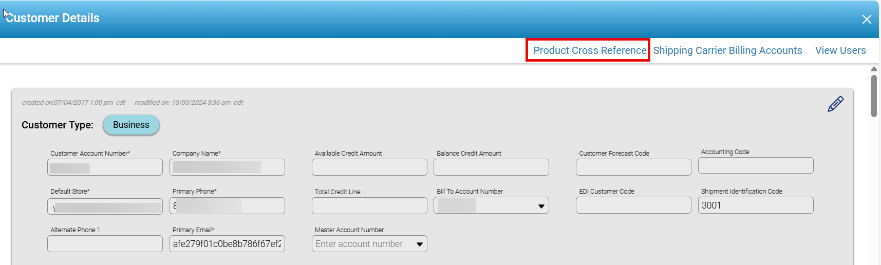Focus the Balance Credit Amount field
This screenshot has width=881, height=265.
(491, 167)
